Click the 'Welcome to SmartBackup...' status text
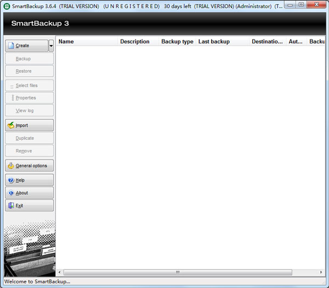This screenshot has width=329, height=288. pos(37,281)
